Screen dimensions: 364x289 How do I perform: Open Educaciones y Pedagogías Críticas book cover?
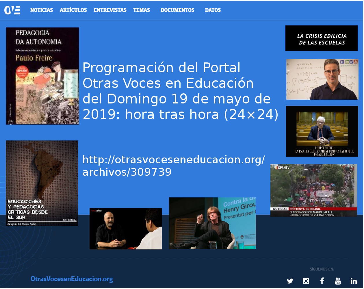coord(42,183)
